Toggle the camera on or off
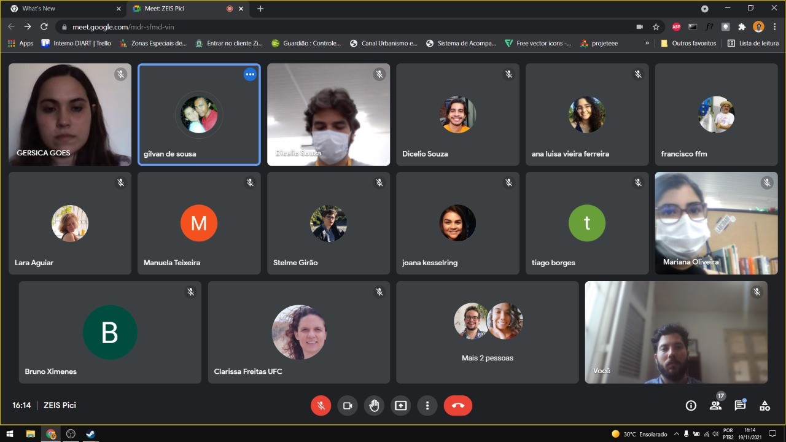The image size is (786, 442). click(347, 406)
